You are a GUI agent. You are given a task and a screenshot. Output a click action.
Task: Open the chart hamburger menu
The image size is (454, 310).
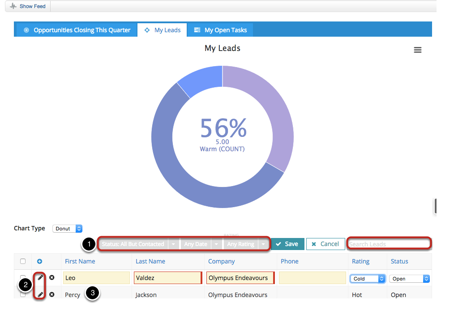pyautogui.click(x=417, y=50)
